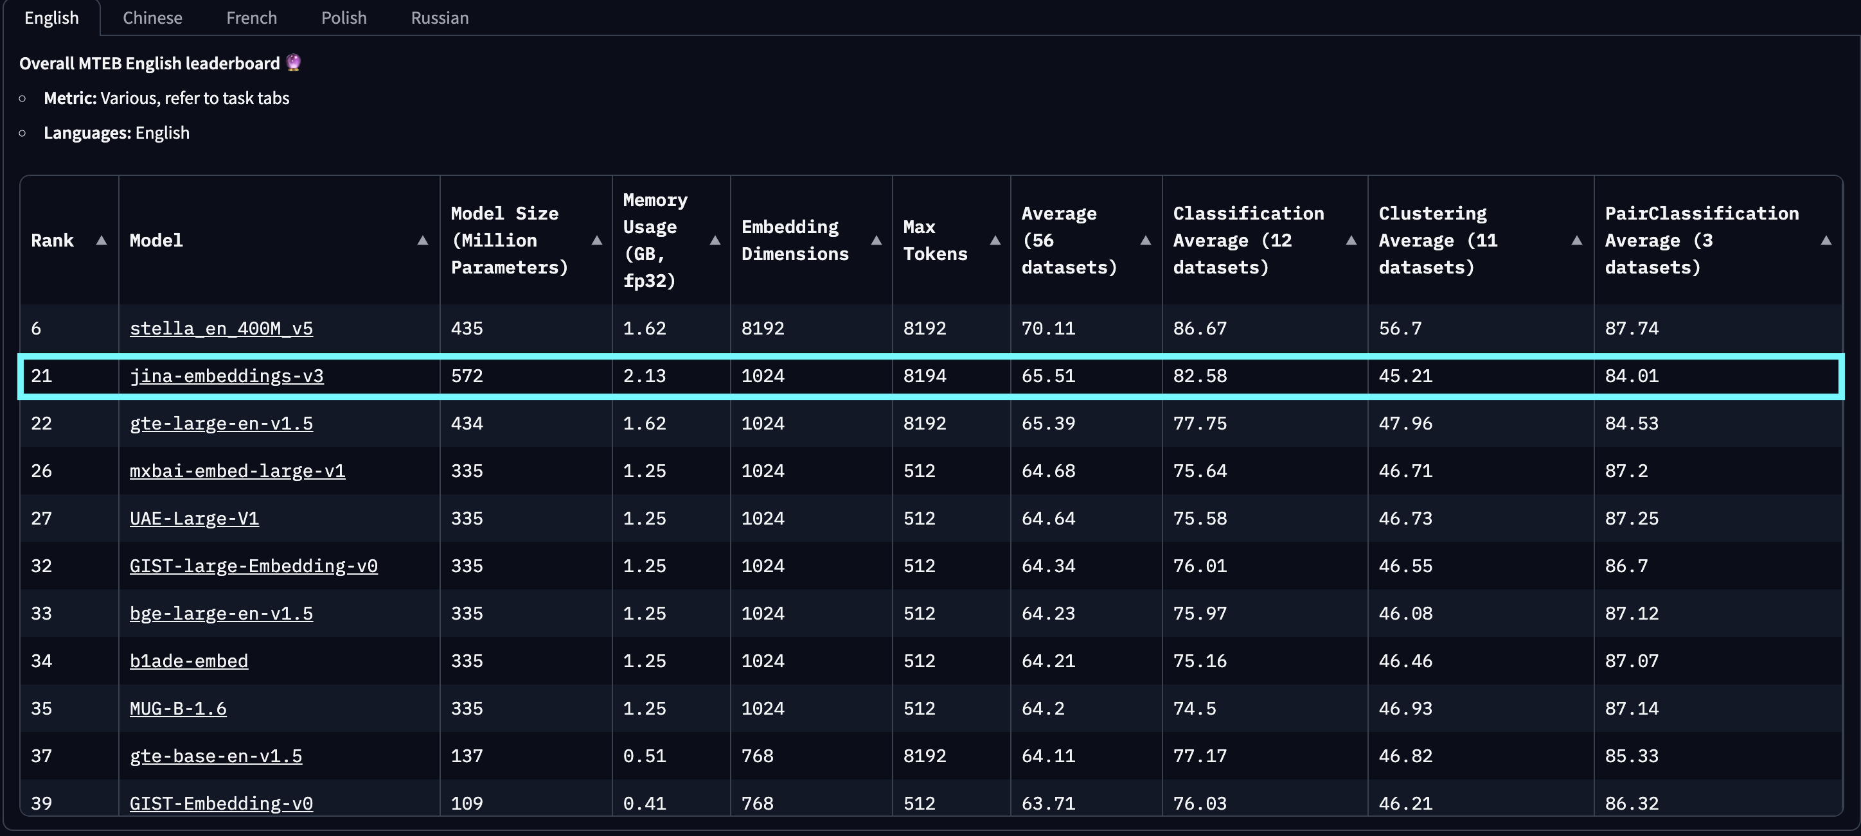The height and width of the screenshot is (836, 1861).
Task: Click the Model column header text
Action: (156, 240)
